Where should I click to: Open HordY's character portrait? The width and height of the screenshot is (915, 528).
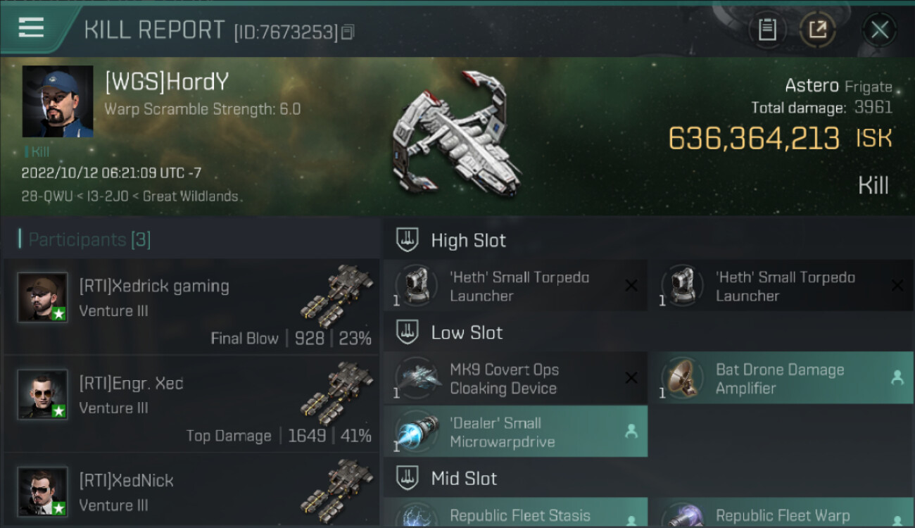coord(58,101)
